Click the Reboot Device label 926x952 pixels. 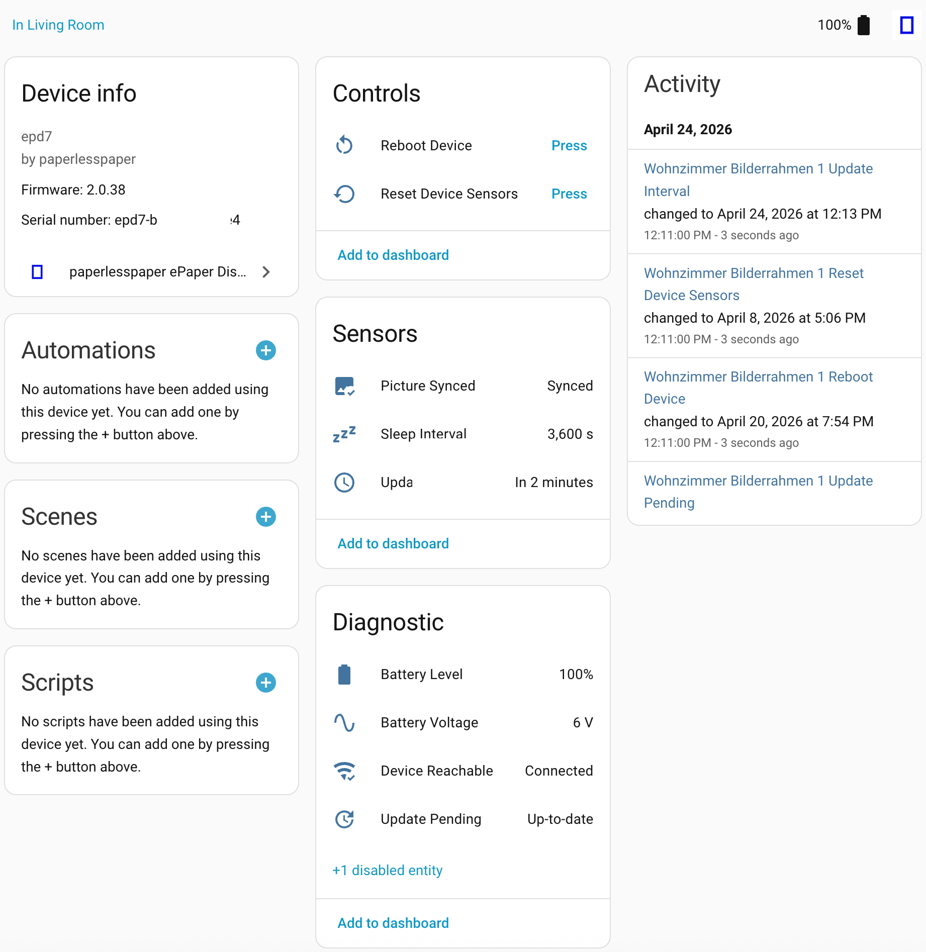426,145
